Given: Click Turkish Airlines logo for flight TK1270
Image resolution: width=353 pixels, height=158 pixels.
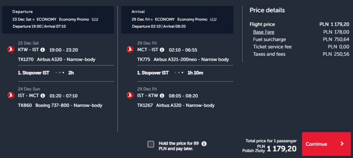Looking at the screenshot, I should click(x=10, y=50).
